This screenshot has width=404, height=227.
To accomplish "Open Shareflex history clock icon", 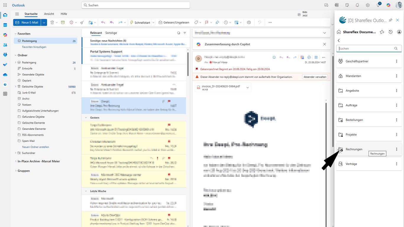I will coord(391,32).
